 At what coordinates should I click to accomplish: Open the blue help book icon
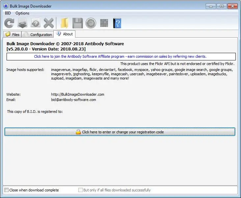pos(117,23)
